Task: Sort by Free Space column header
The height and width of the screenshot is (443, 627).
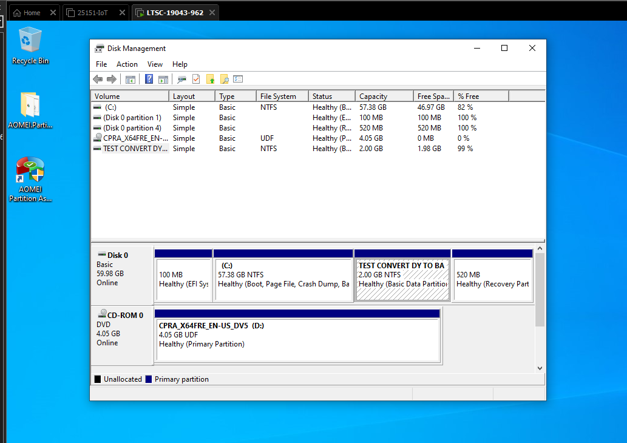Action: tap(433, 96)
